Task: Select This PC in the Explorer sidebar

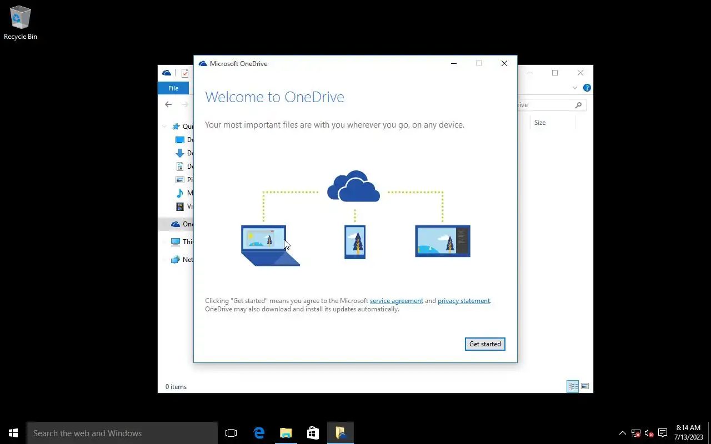Action: pyautogui.click(x=182, y=242)
